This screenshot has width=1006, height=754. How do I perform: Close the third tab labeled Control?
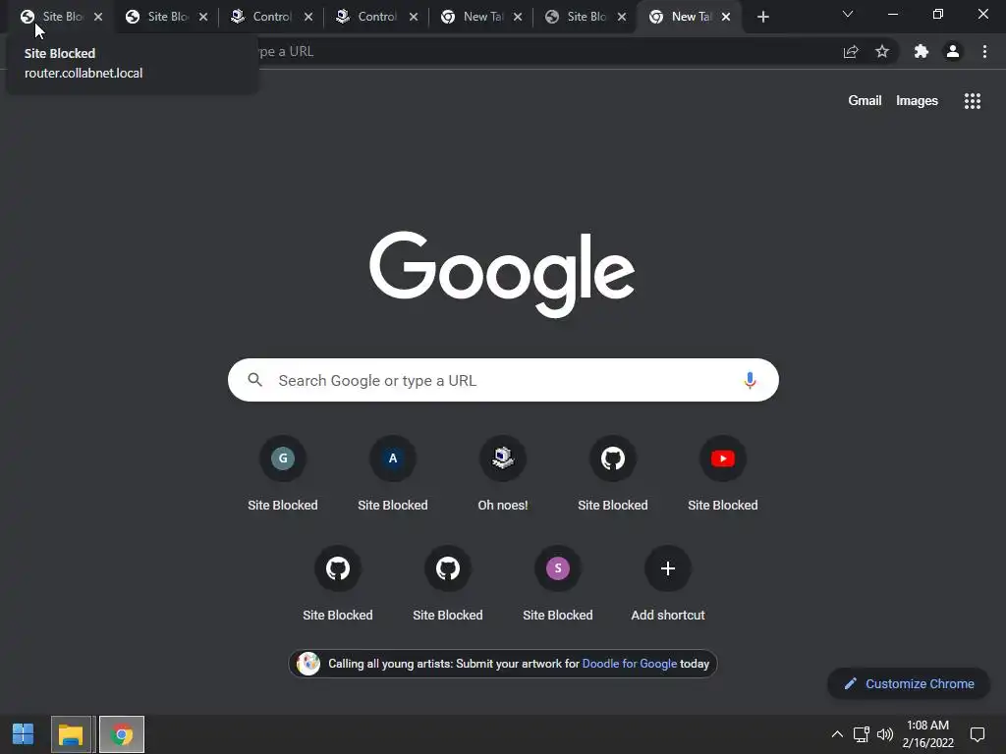pyautogui.click(x=308, y=17)
